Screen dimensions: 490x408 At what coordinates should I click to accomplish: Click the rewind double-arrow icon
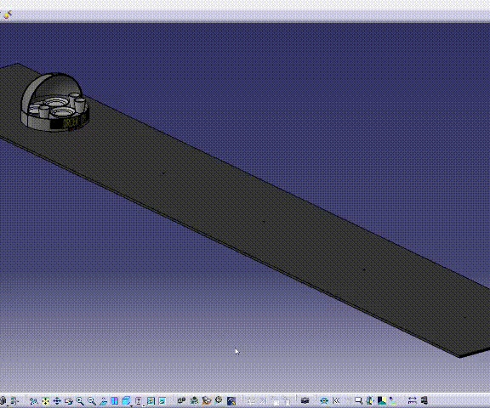click(x=336, y=400)
